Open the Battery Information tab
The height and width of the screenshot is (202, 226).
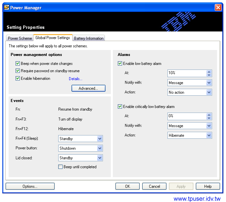[89, 38]
